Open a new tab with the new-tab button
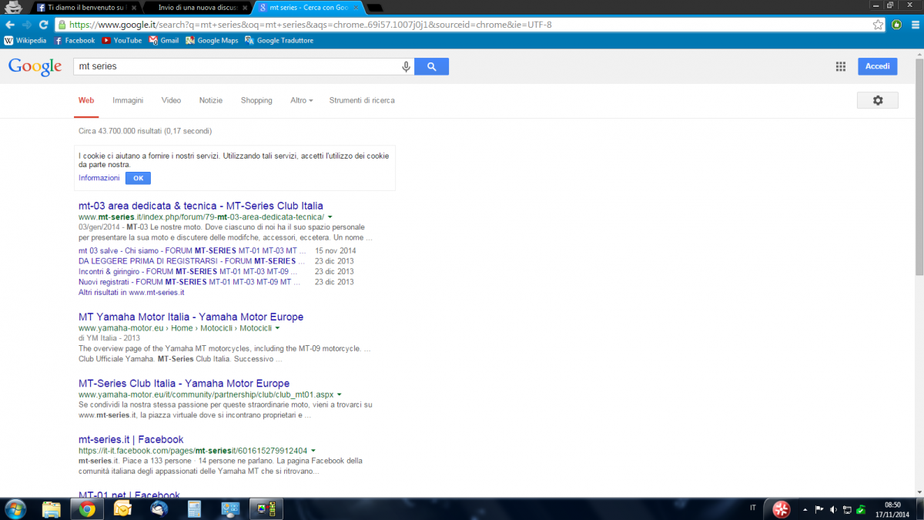This screenshot has width=924, height=520. coord(375,8)
